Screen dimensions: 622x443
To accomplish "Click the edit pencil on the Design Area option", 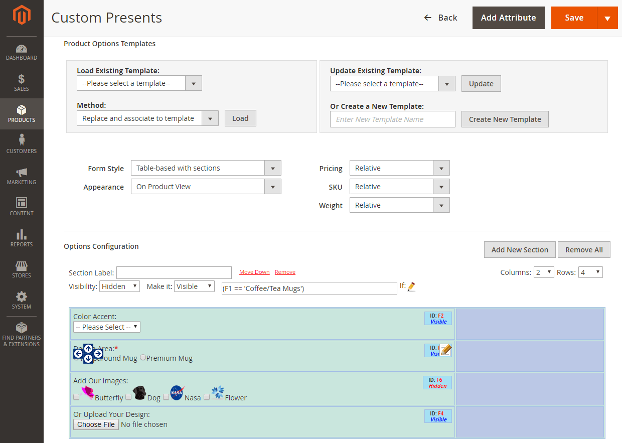I will coord(445,350).
